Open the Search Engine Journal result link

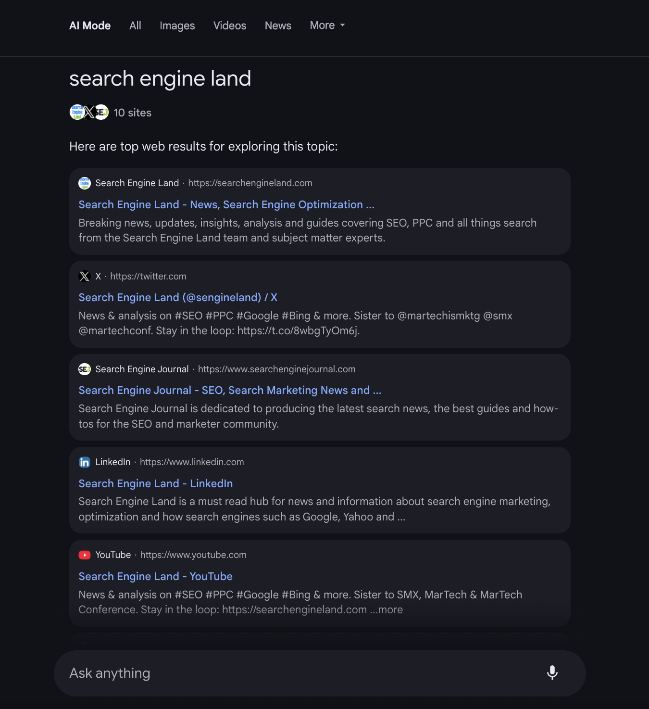coord(230,390)
